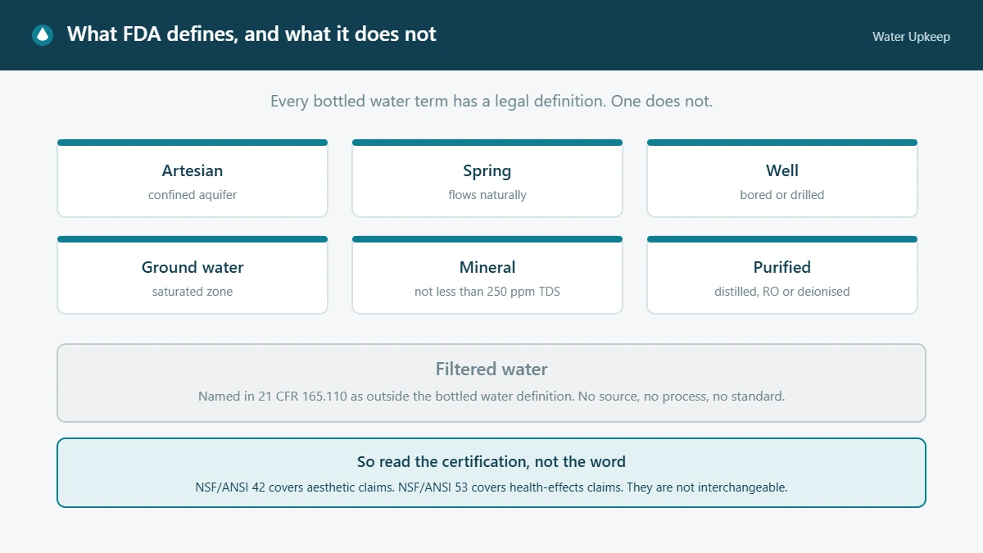
Task: Click 'So read the certification, not the word' heading
Action: pyautogui.click(x=491, y=462)
